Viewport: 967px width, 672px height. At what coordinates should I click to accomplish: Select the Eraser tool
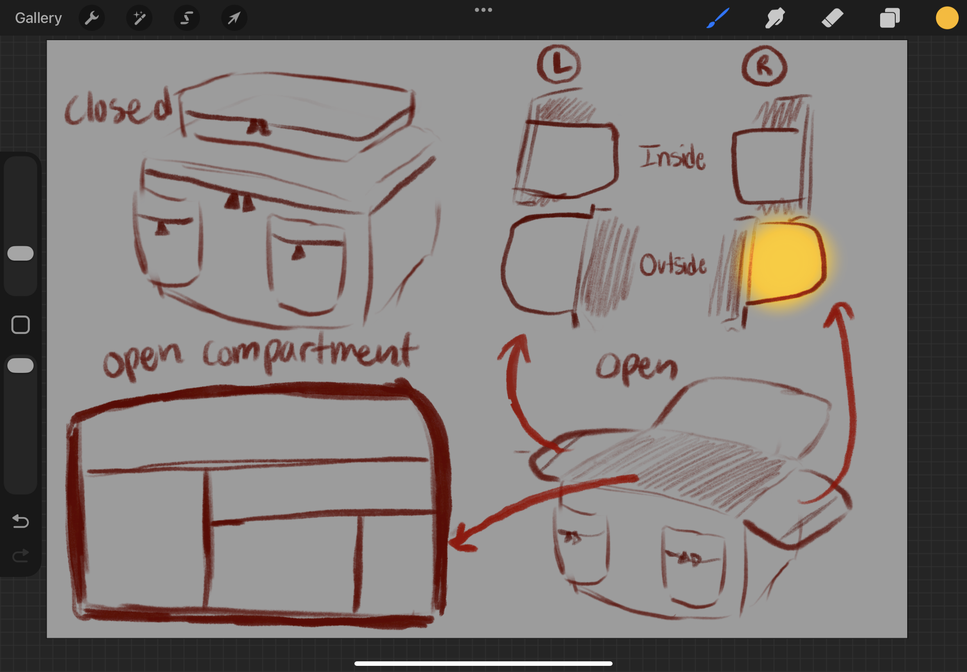click(832, 18)
